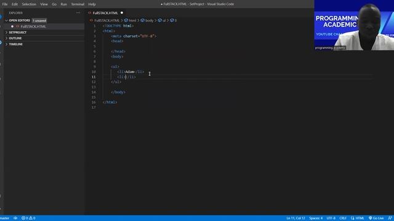Click FullSTACK.HTML in the breadcrumb

(x=107, y=20)
